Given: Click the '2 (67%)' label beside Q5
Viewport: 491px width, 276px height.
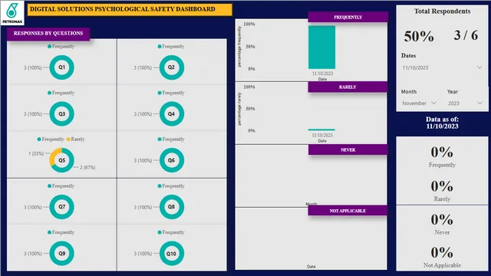Looking at the screenshot, I should pyautogui.click(x=87, y=167).
